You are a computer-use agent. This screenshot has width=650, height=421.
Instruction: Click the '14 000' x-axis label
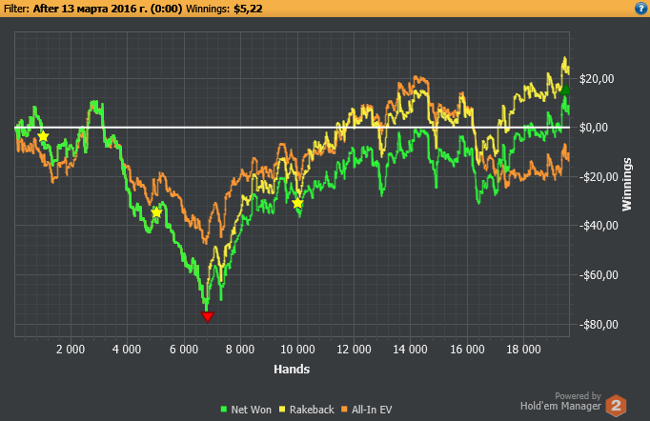pyautogui.click(x=410, y=350)
